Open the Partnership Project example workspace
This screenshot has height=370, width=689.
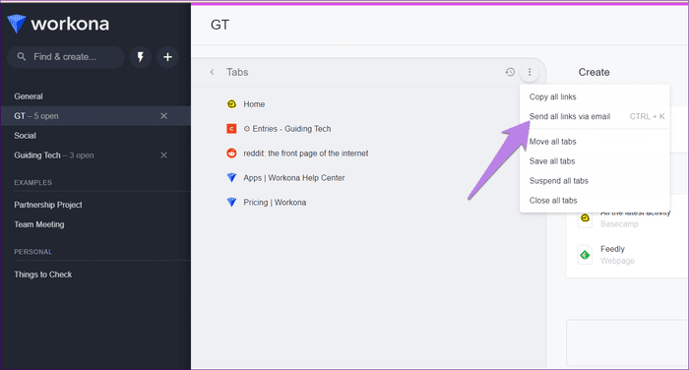point(48,205)
